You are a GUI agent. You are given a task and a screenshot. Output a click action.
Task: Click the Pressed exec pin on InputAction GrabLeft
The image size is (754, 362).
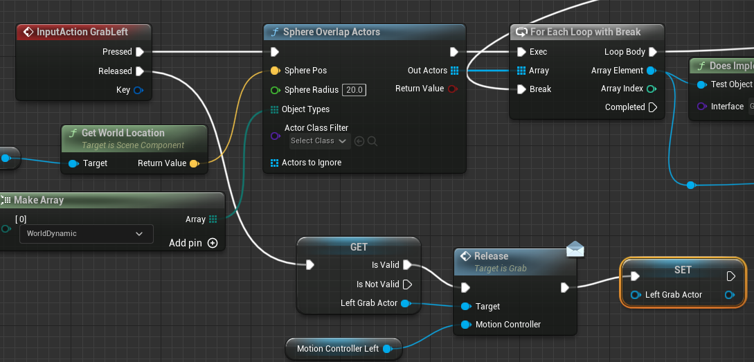point(139,51)
